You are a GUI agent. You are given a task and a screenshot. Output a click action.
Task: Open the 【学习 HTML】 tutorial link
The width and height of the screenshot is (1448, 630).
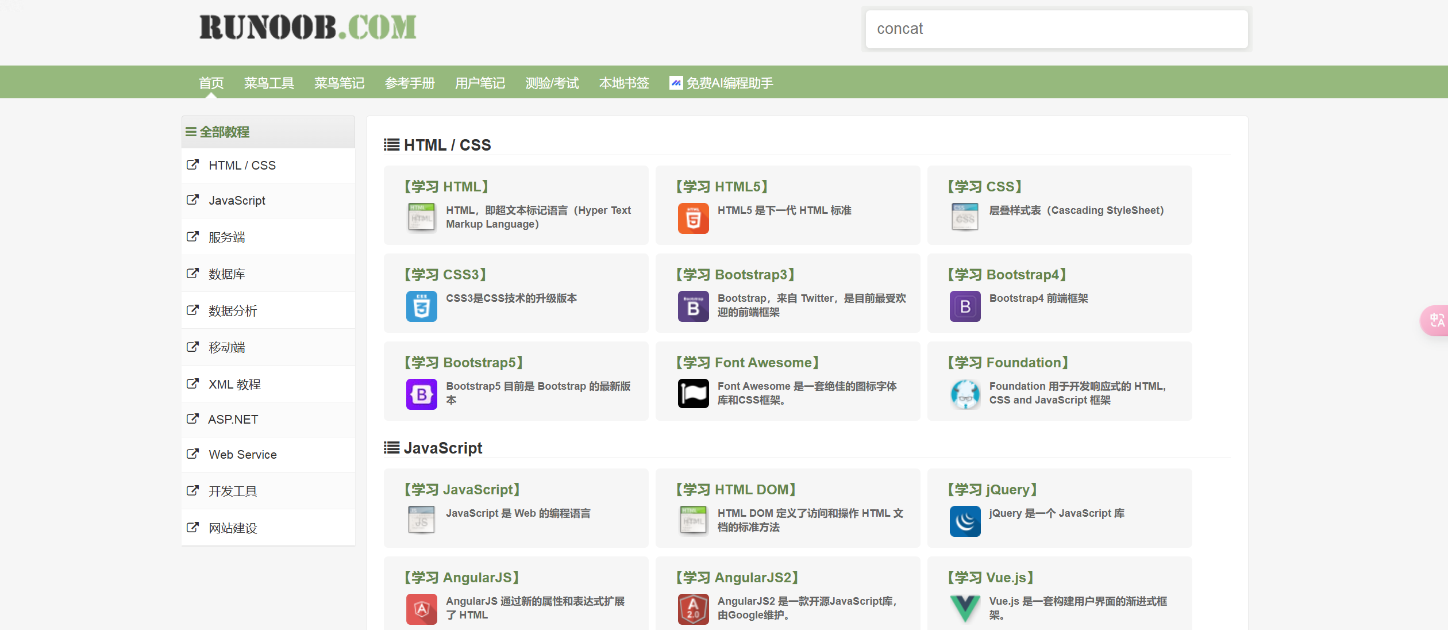tap(446, 187)
